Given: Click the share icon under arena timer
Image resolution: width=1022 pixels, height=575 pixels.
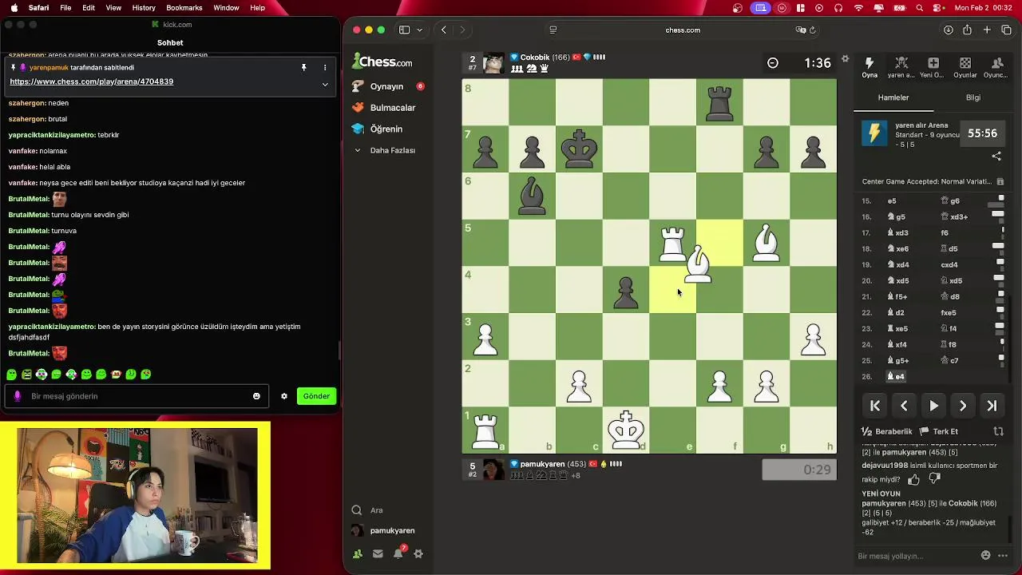Looking at the screenshot, I should (996, 157).
